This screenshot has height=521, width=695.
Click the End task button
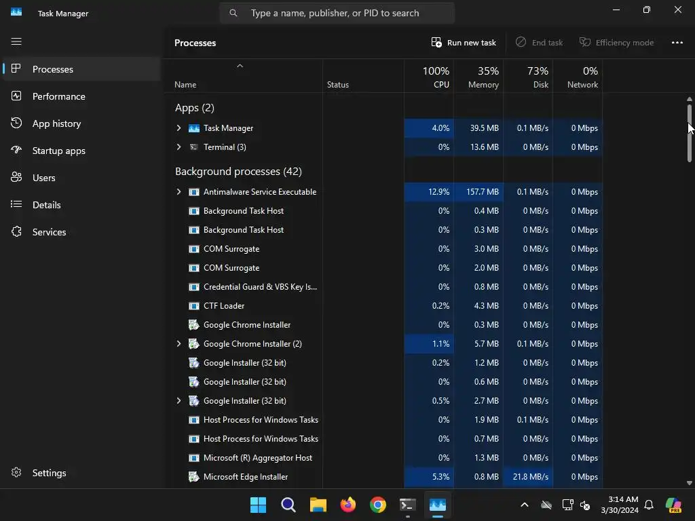coord(540,43)
